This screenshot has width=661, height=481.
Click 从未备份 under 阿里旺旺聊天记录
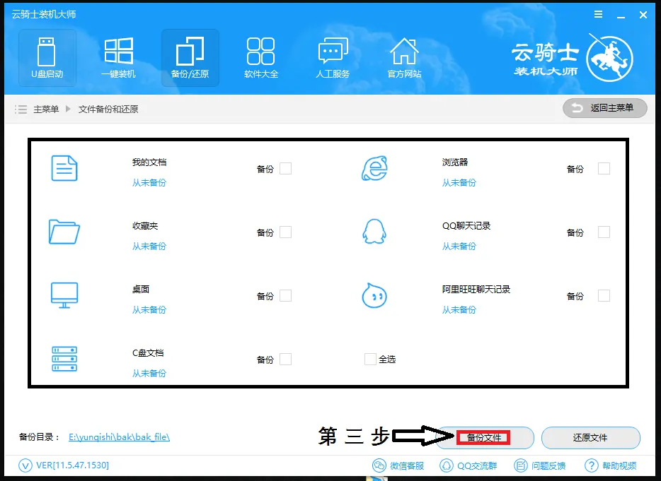459,310
